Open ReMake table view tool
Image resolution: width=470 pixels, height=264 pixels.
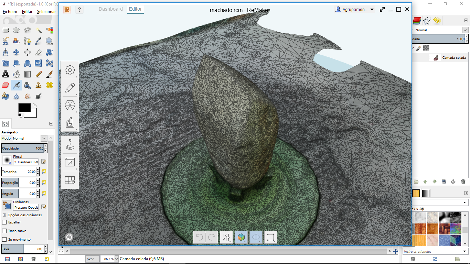70,180
